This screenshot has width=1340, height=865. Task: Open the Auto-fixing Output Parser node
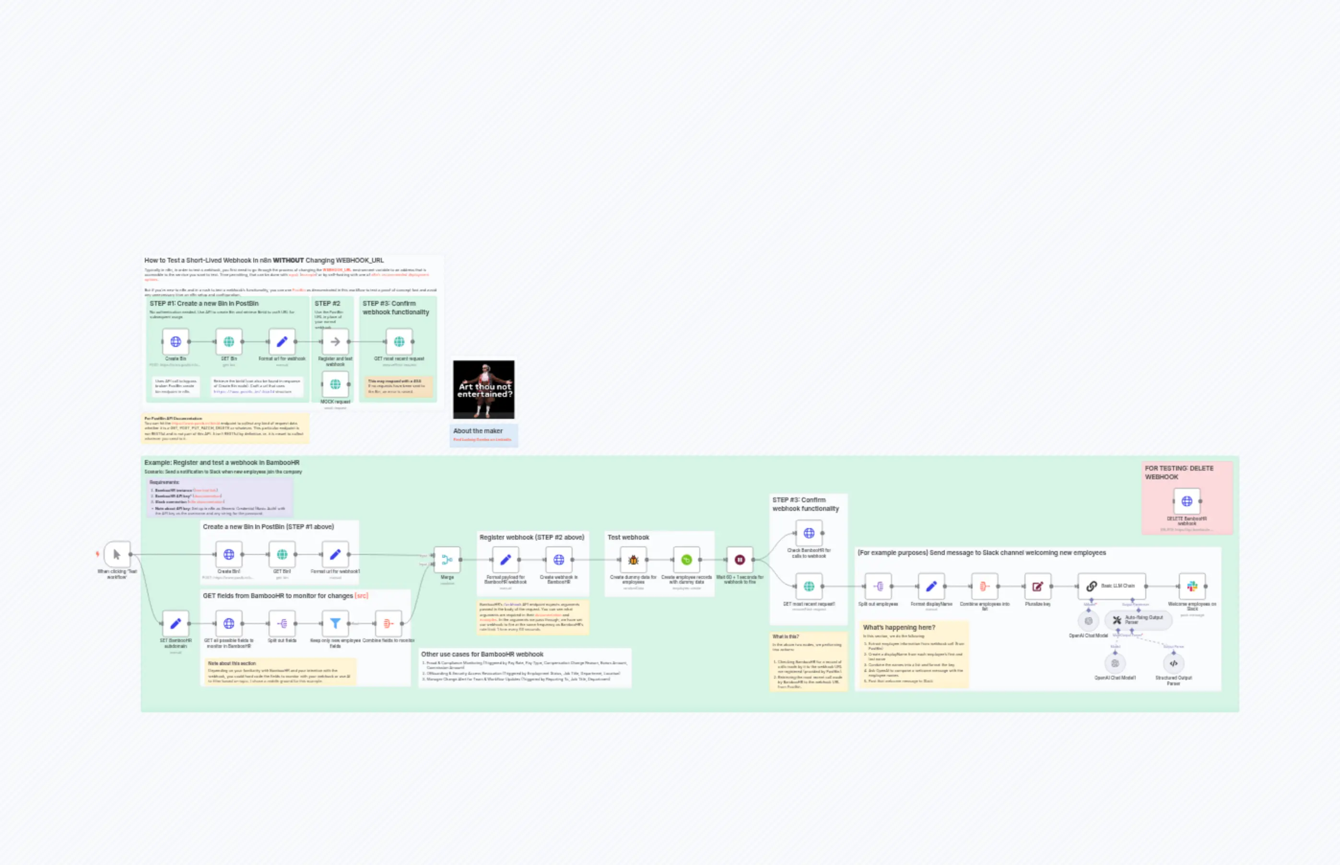(x=1138, y=620)
